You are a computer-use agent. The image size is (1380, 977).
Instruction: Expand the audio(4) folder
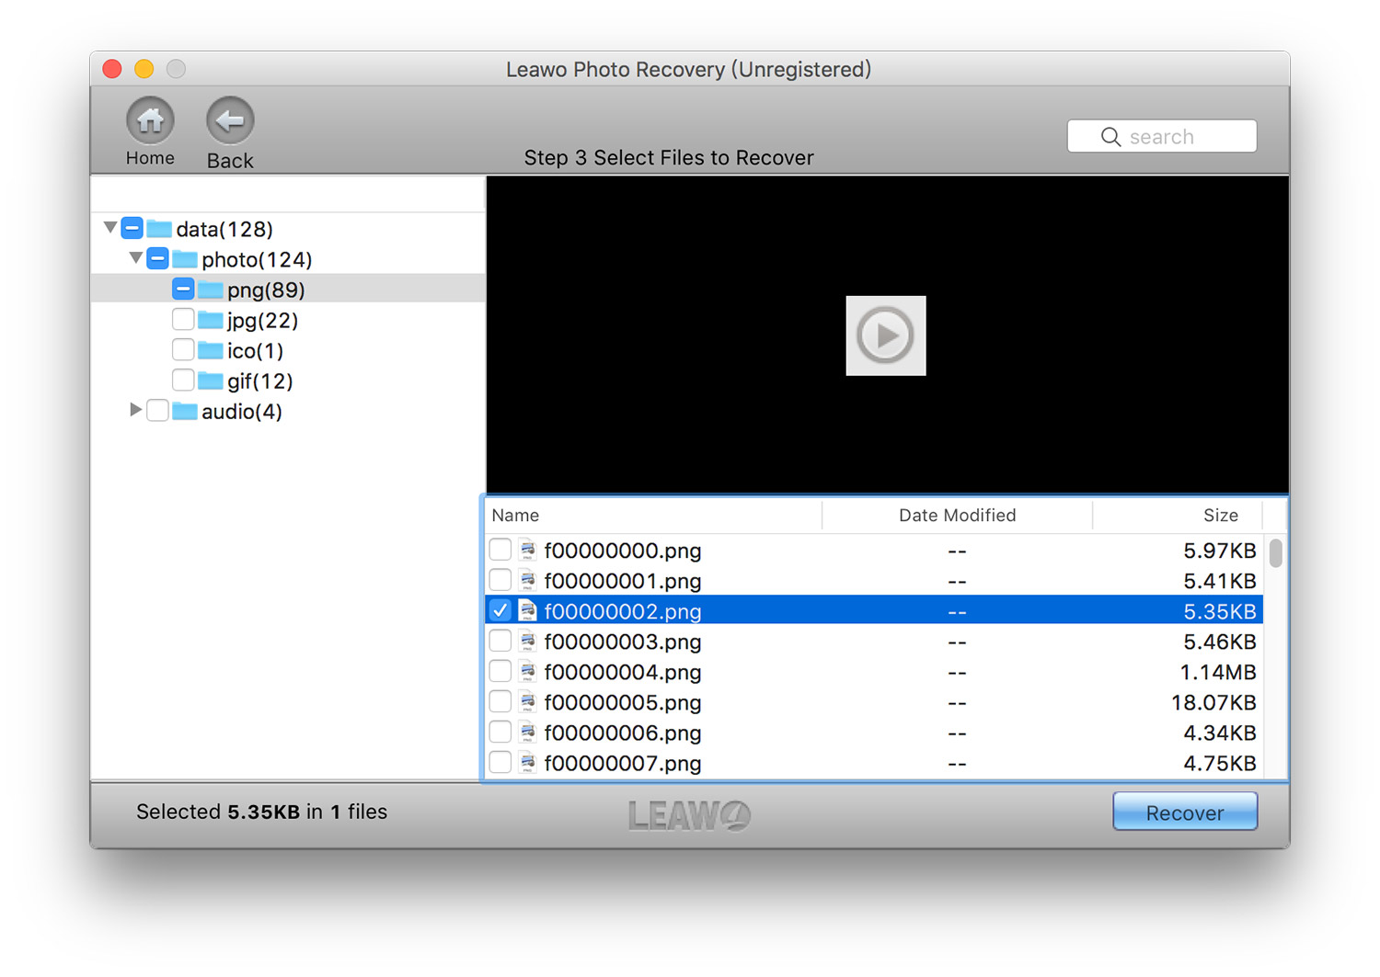tap(135, 410)
